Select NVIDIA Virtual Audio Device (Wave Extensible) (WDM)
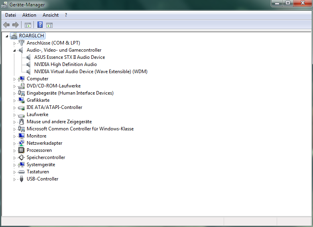Screen dimensions: 313x227 [x=91, y=72]
